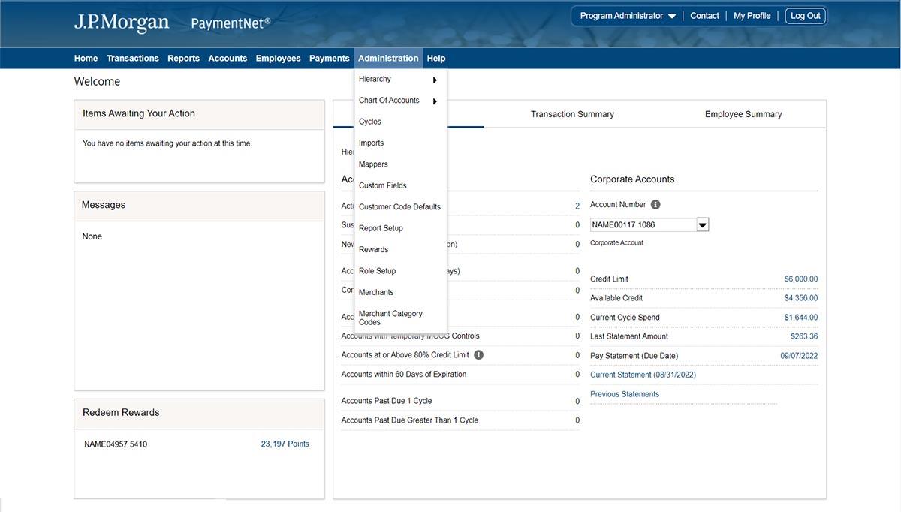Click info icon beside 80% Credit Limit
The width and height of the screenshot is (901, 512).
coord(479,355)
